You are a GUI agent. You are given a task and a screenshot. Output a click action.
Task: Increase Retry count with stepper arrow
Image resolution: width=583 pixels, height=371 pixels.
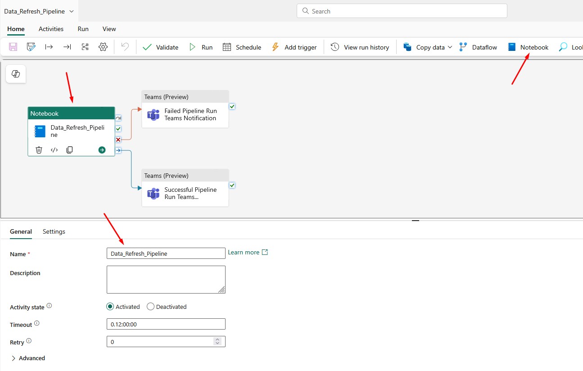click(217, 339)
